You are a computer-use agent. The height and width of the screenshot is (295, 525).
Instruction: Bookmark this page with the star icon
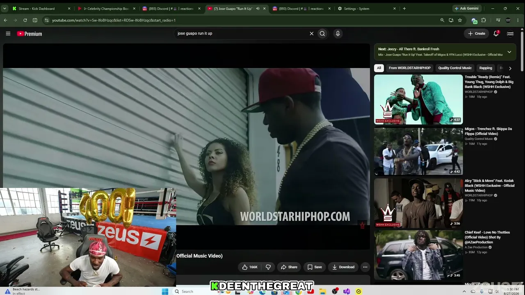point(460,20)
